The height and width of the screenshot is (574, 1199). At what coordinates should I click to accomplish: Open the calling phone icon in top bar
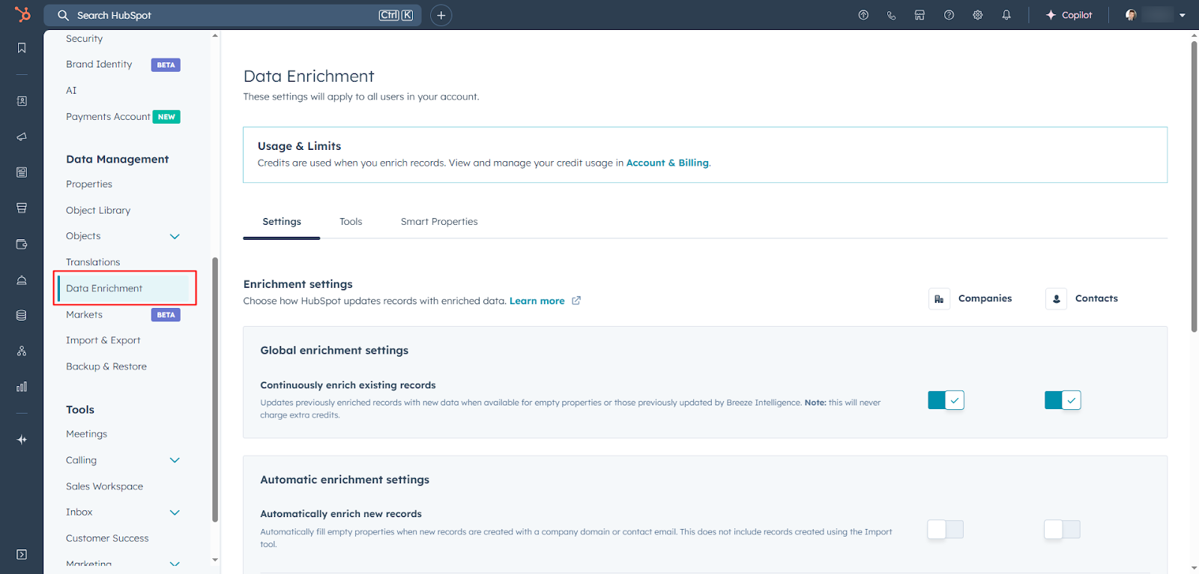(891, 15)
